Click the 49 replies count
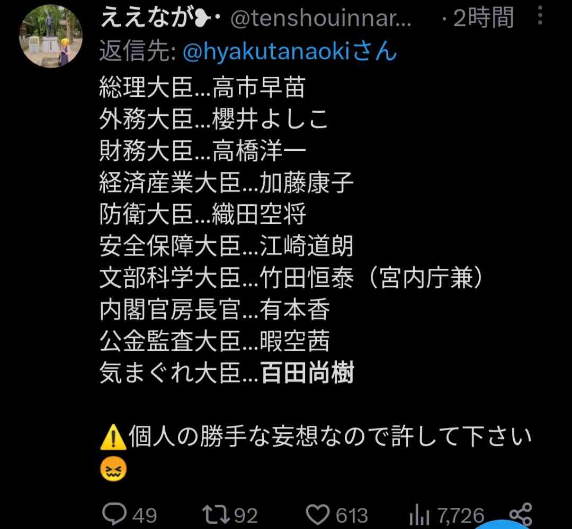Image resolution: width=572 pixels, height=529 pixels. (145, 516)
